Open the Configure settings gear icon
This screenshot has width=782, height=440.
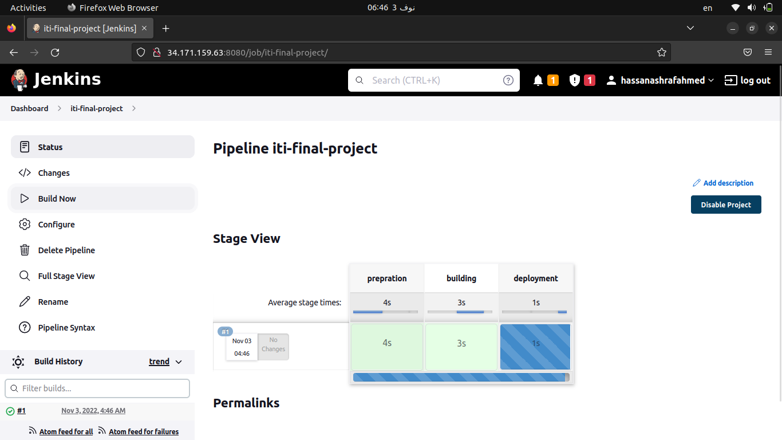(x=25, y=224)
